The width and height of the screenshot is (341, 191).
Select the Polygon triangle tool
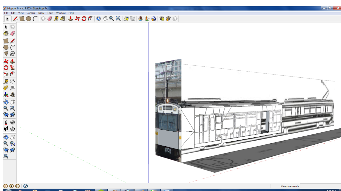click(x=6, y=54)
